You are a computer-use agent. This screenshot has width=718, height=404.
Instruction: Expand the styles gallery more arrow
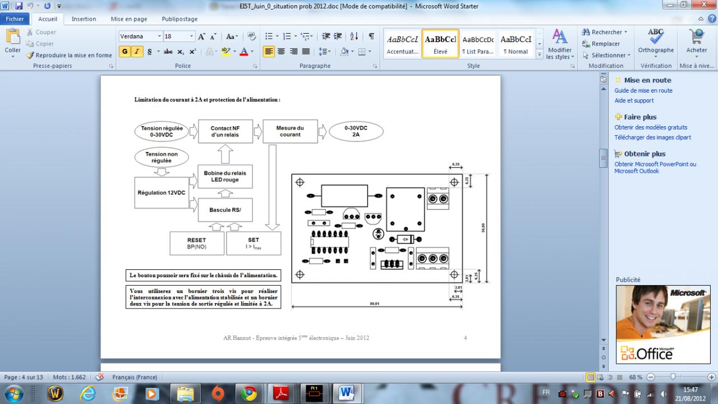[x=540, y=54]
